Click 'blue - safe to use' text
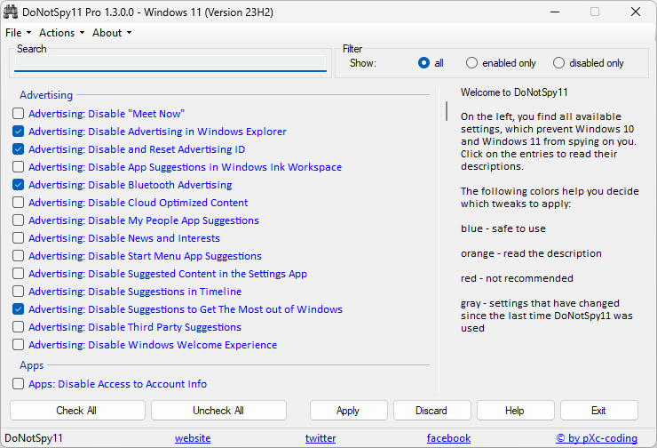Viewport: 657px width, 448px height. pos(503,228)
